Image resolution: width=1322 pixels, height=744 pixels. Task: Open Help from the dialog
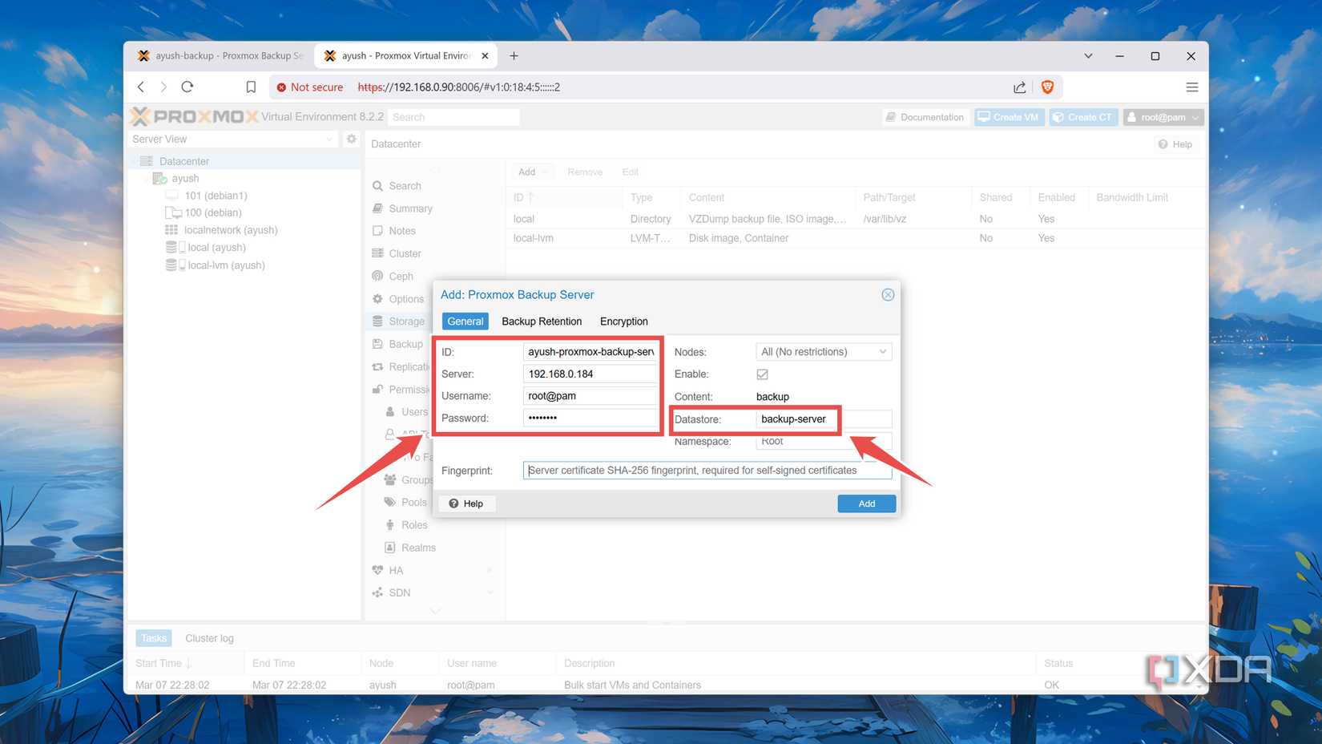(466, 503)
